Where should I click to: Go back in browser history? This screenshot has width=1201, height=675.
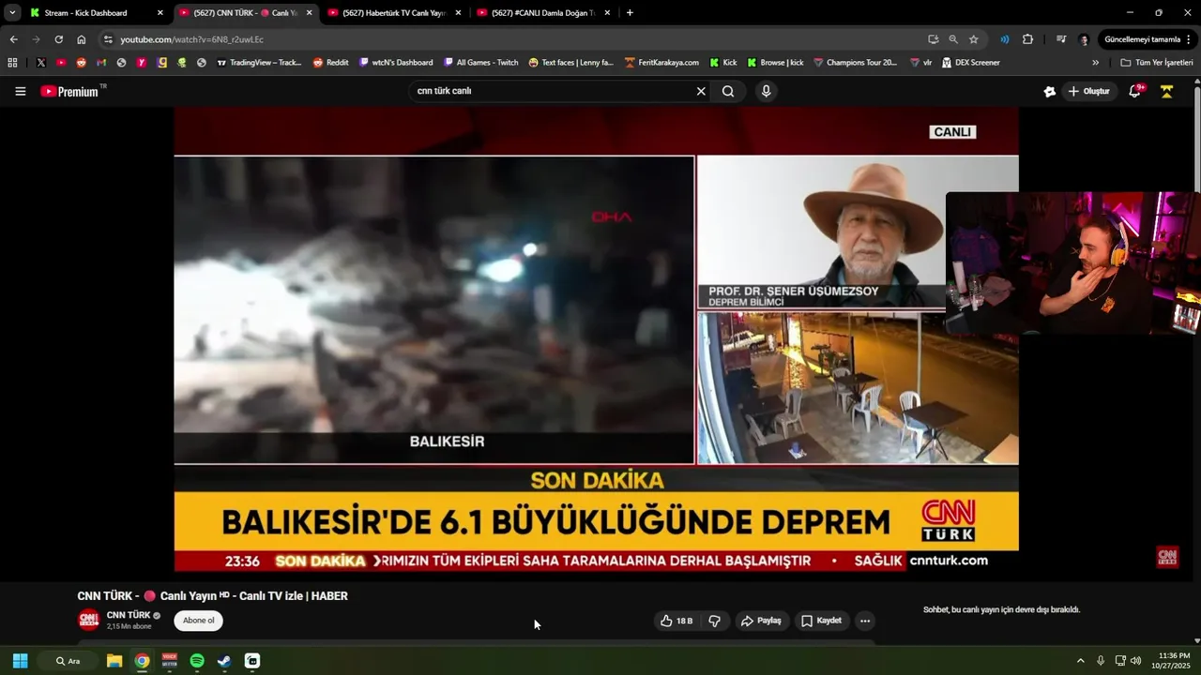[x=13, y=39]
